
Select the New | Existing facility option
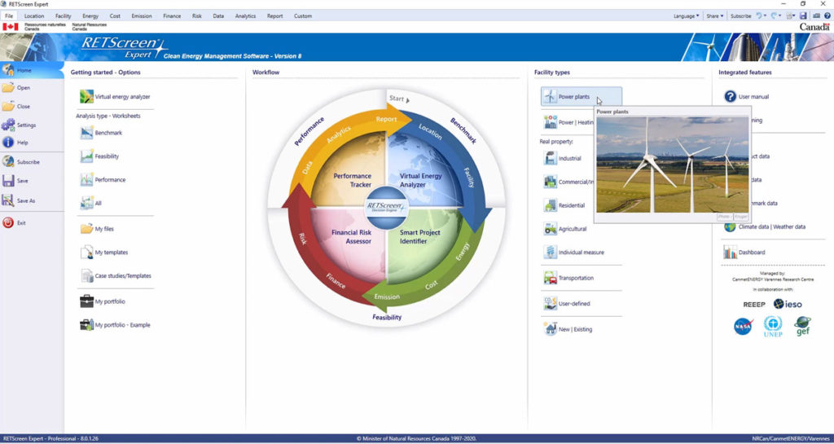pos(568,329)
